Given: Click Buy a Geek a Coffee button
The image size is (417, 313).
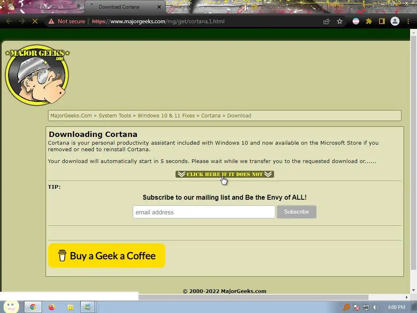Looking at the screenshot, I should (107, 256).
